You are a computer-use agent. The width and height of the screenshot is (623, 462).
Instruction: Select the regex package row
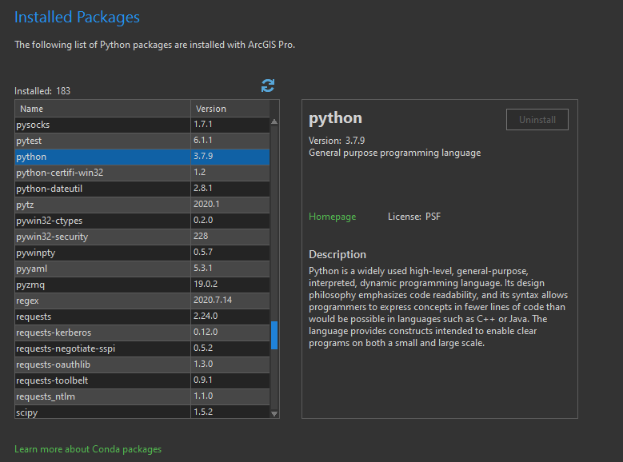pos(142,301)
